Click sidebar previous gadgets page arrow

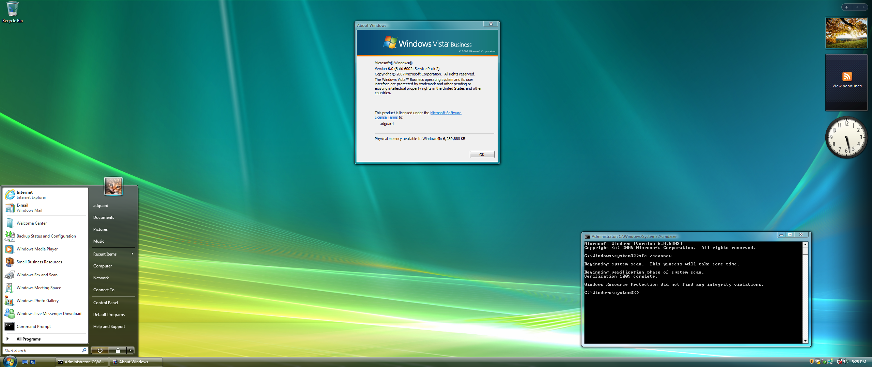point(857,7)
